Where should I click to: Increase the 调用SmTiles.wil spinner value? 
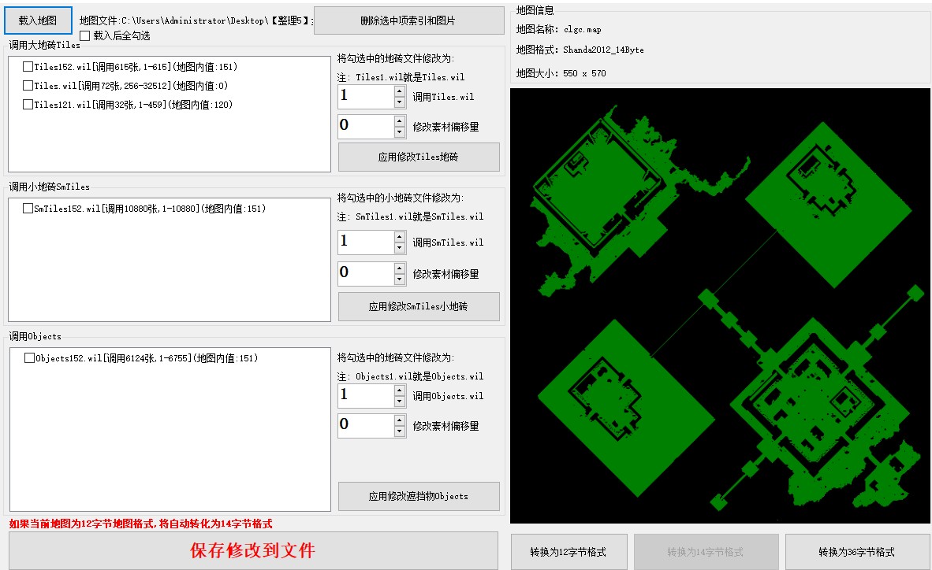pos(400,237)
